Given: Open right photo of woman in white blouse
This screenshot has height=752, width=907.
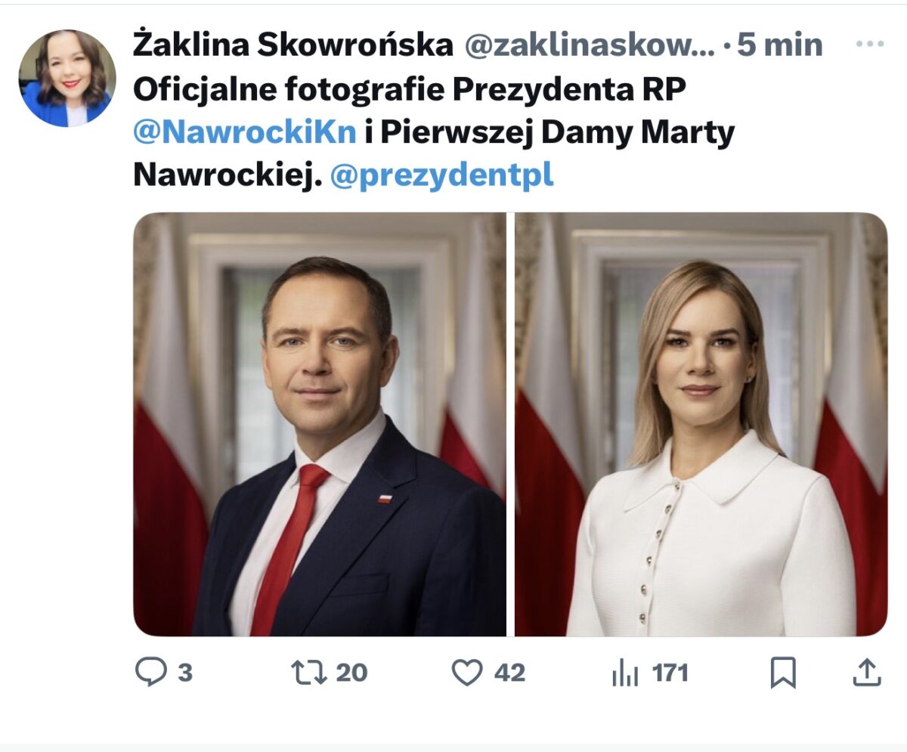Looking at the screenshot, I should coord(701,424).
